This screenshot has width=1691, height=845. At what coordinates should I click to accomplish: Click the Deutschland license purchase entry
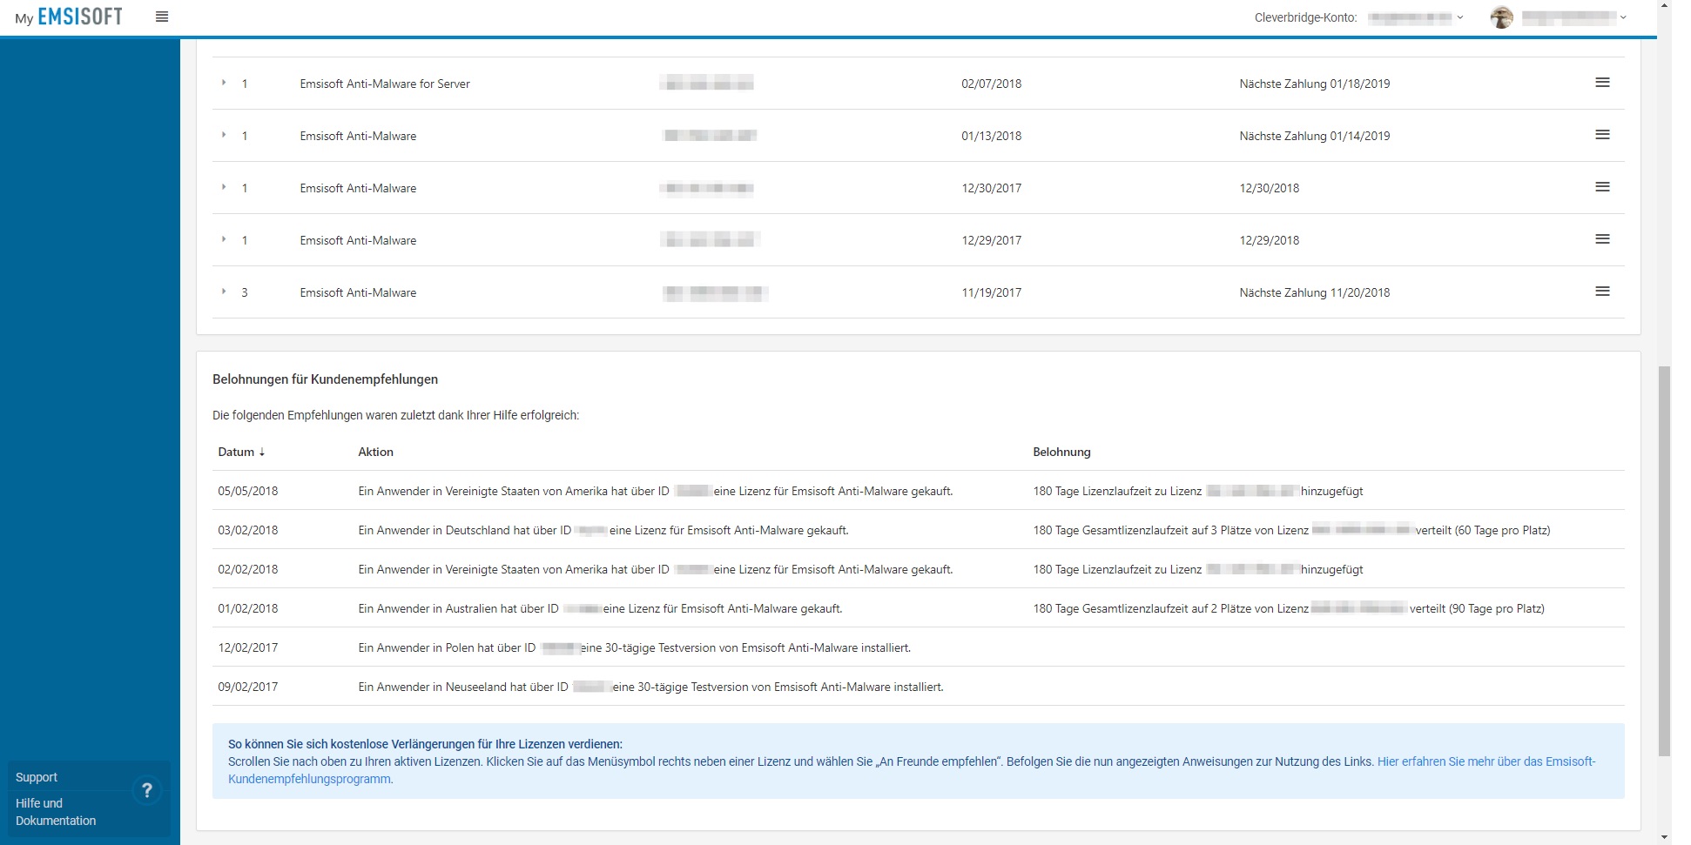tap(603, 530)
